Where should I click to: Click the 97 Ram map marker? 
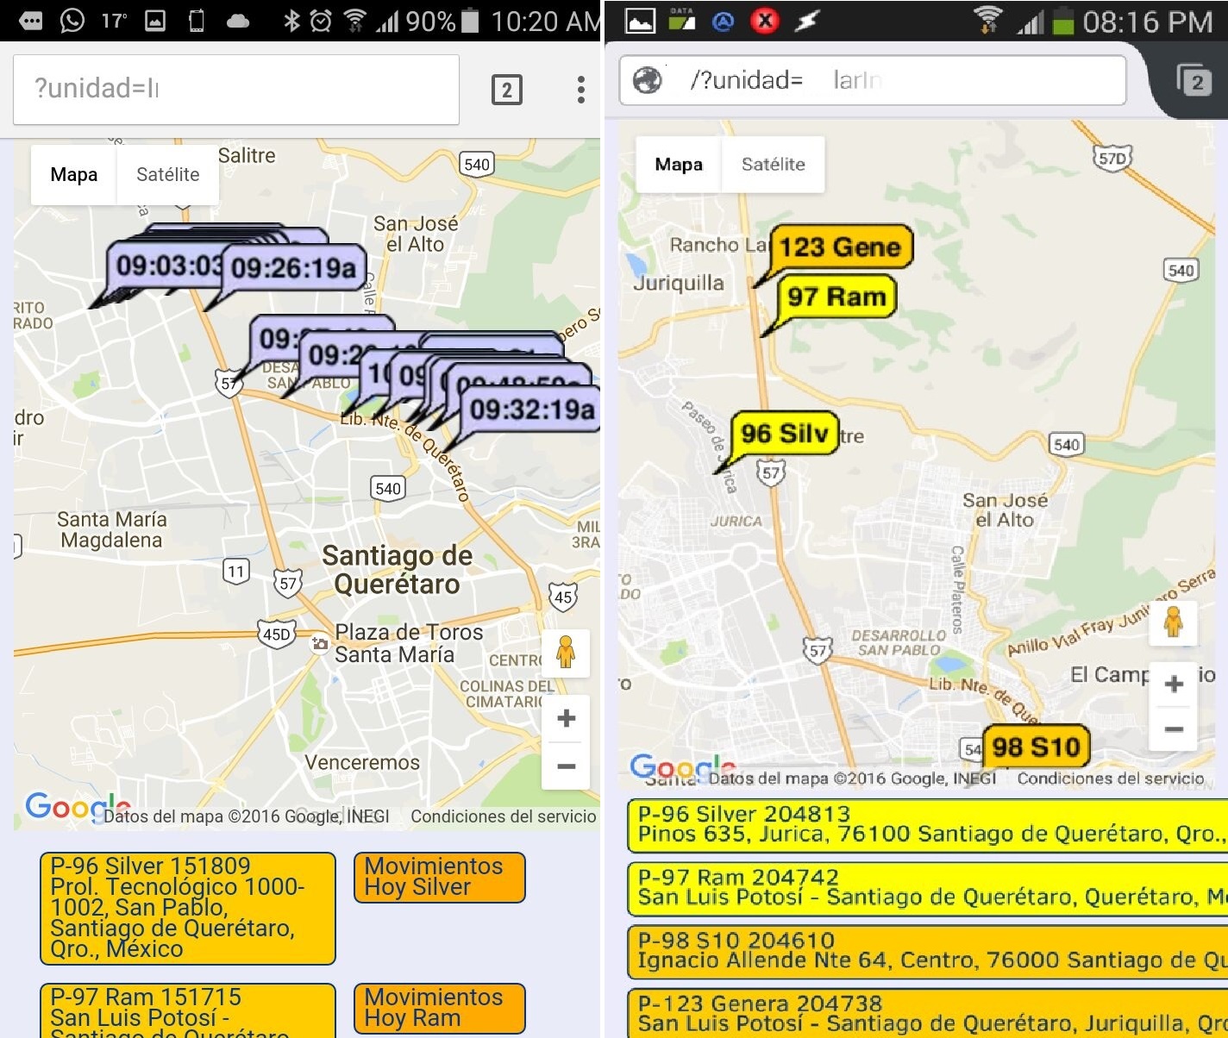pos(836,297)
